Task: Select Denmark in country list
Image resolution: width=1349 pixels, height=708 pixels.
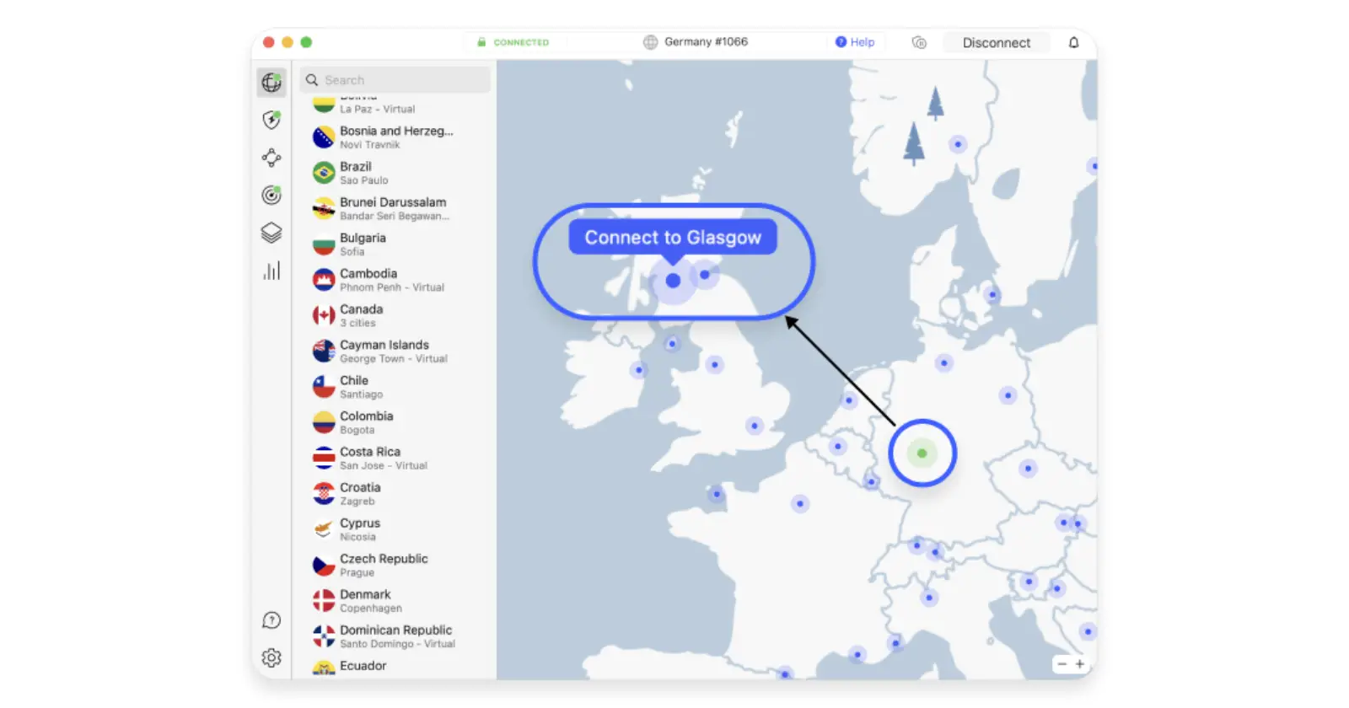Action: [x=395, y=600]
